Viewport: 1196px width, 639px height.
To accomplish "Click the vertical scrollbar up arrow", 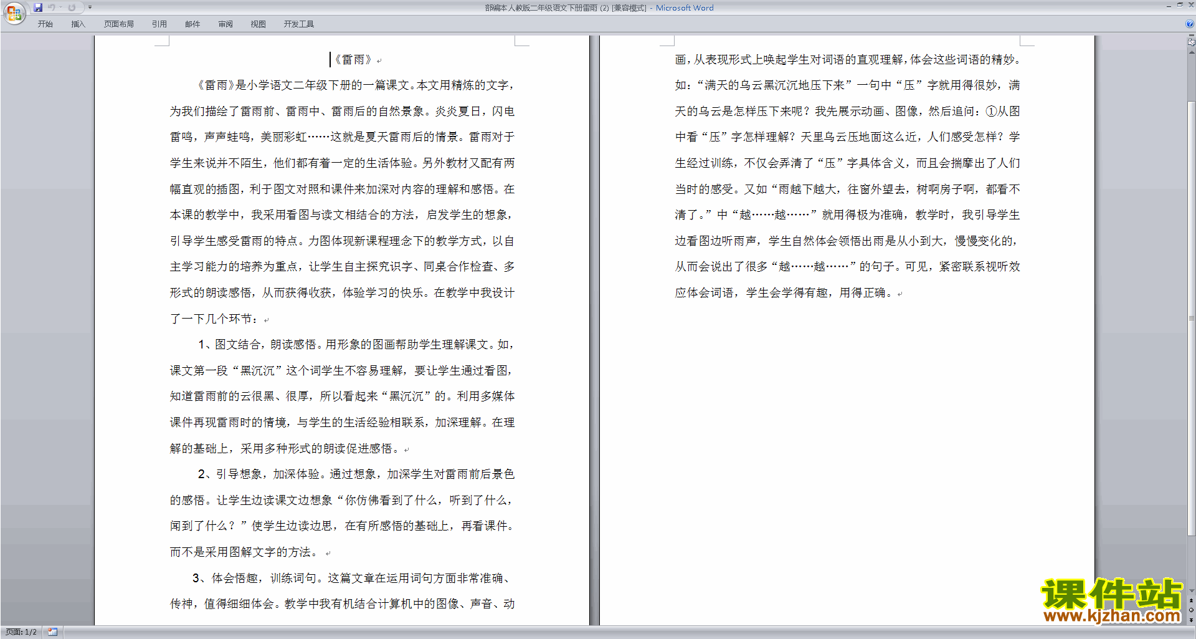I will (x=1191, y=52).
